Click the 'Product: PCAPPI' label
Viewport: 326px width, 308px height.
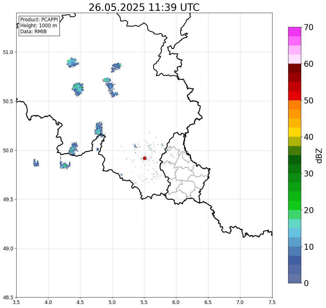point(39,20)
